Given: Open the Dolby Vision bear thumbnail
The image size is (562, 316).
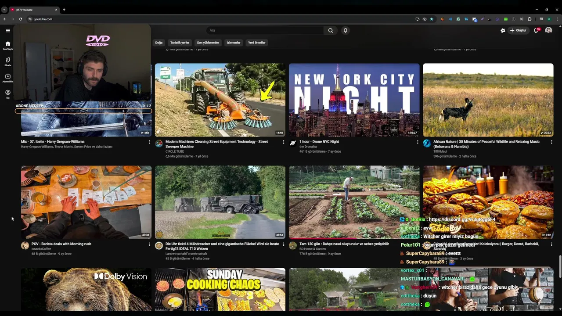Looking at the screenshot, I should click(86, 289).
